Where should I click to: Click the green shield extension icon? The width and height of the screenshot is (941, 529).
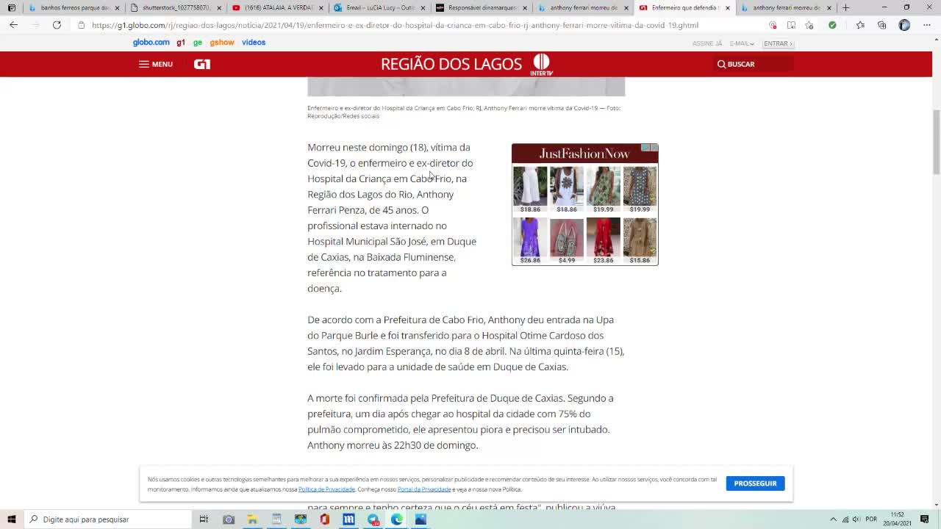832,25
